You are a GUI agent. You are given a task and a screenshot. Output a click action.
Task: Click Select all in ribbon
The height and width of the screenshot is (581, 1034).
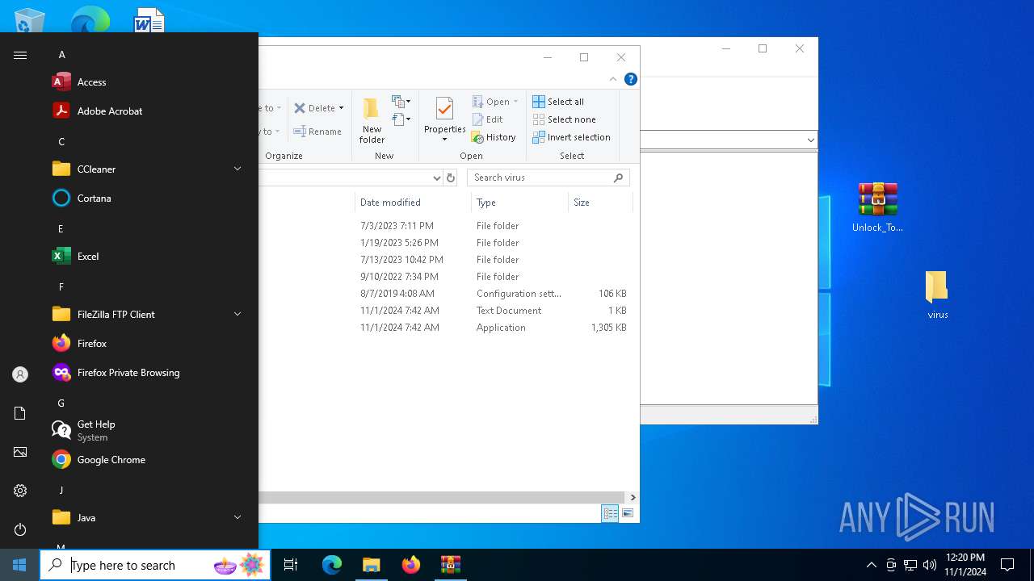[558, 102]
